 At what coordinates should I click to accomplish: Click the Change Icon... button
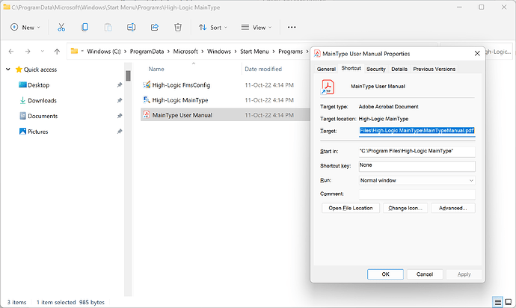(406, 208)
